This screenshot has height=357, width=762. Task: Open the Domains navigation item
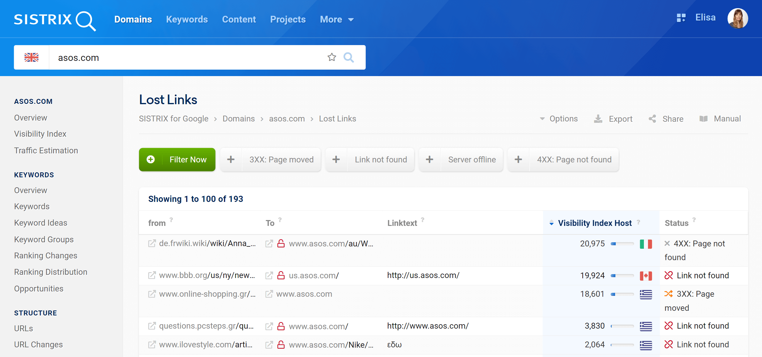(133, 19)
